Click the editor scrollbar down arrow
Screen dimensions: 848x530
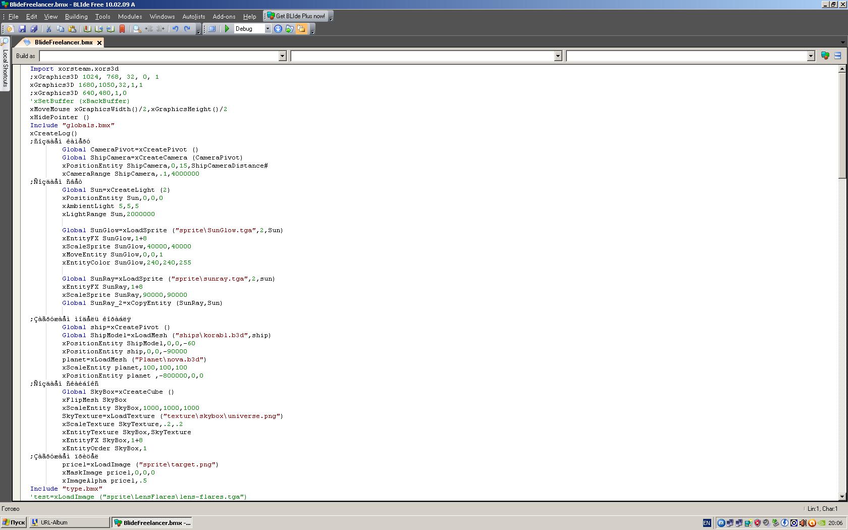pyautogui.click(x=842, y=496)
